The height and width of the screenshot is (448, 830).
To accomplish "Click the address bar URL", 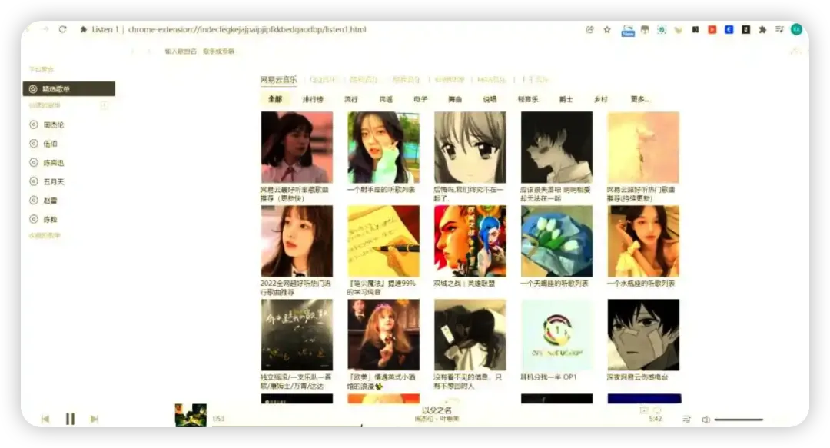I will pyautogui.click(x=247, y=29).
